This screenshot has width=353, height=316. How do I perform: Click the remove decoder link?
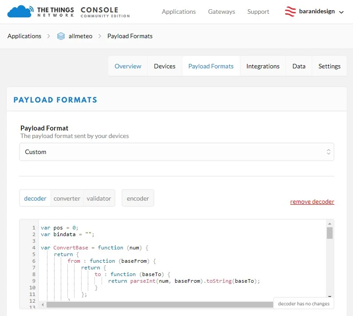(312, 201)
